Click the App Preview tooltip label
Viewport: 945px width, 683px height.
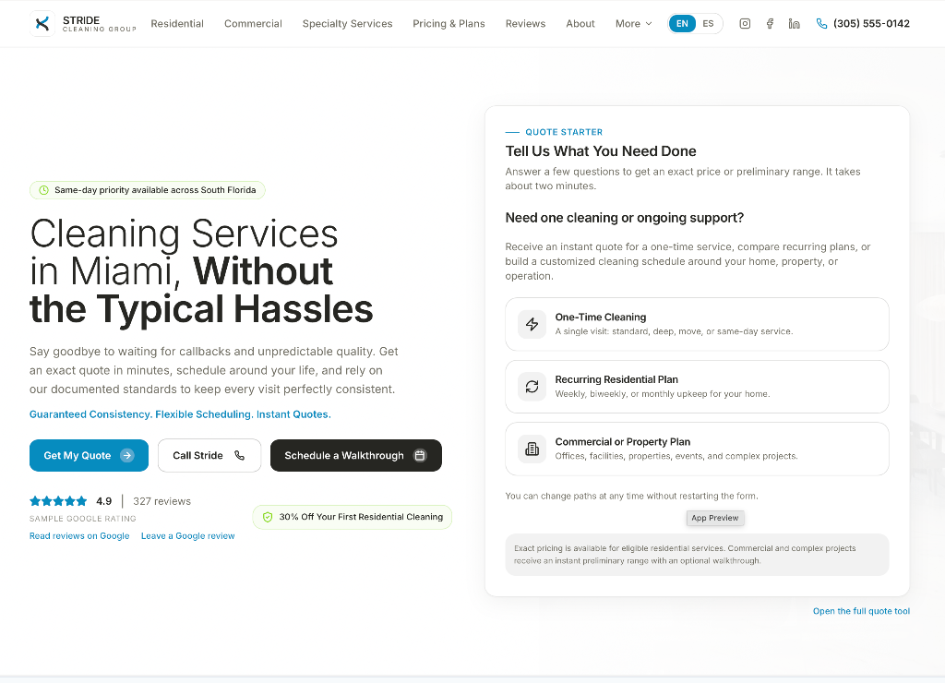[715, 518]
